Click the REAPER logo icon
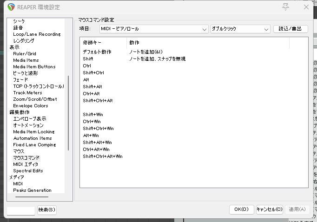Screen dimensions: 317x222 [11, 7]
